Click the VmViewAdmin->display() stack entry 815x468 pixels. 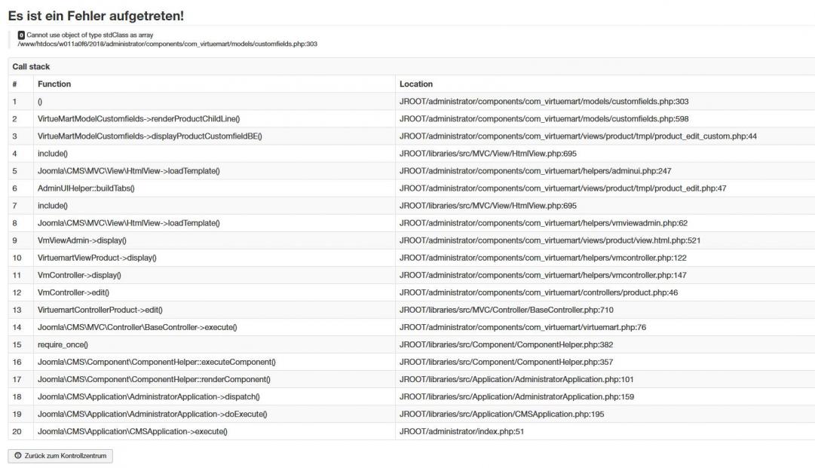(x=82, y=240)
